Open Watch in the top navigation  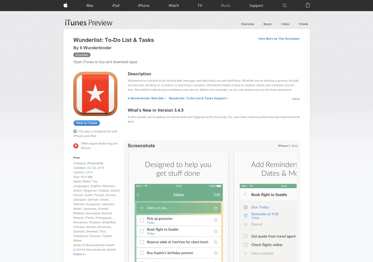174,6
